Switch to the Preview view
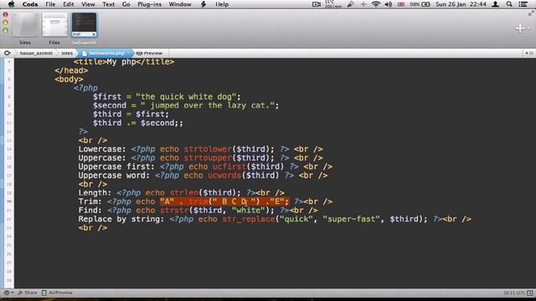 (x=149, y=54)
